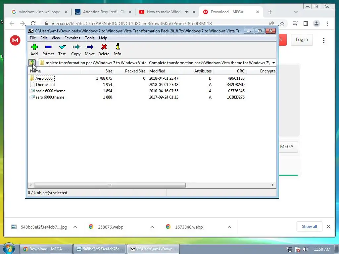Run the Test archive tool

click(x=62, y=47)
